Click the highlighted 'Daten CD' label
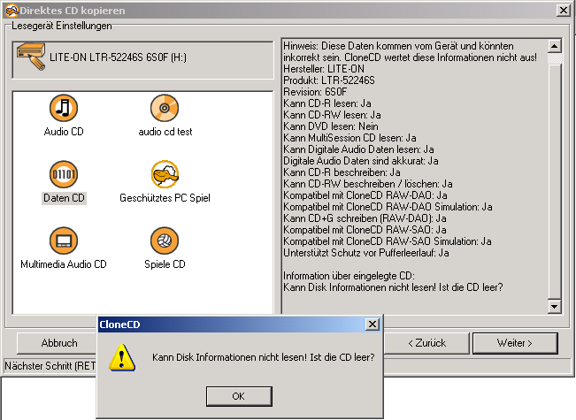Screen dimensions: 576x420 tap(64, 198)
